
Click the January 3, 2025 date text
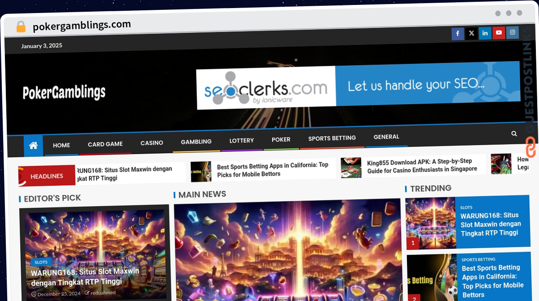[x=42, y=45]
